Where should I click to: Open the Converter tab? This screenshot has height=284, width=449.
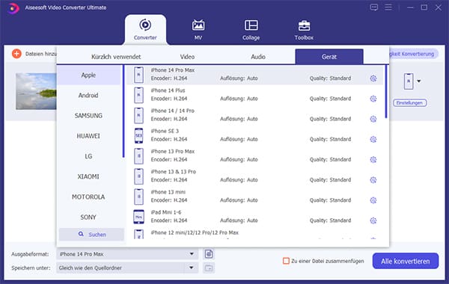pos(145,29)
